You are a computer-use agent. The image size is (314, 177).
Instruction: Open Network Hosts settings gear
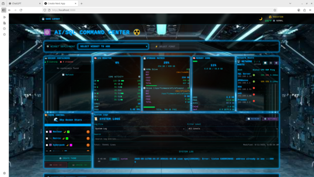(276, 63)
